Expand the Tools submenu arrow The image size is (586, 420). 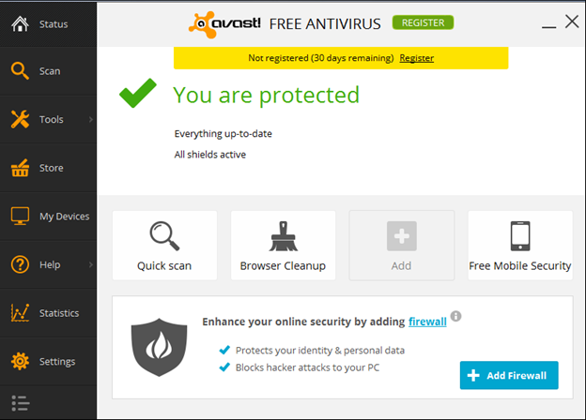point(91,119)
